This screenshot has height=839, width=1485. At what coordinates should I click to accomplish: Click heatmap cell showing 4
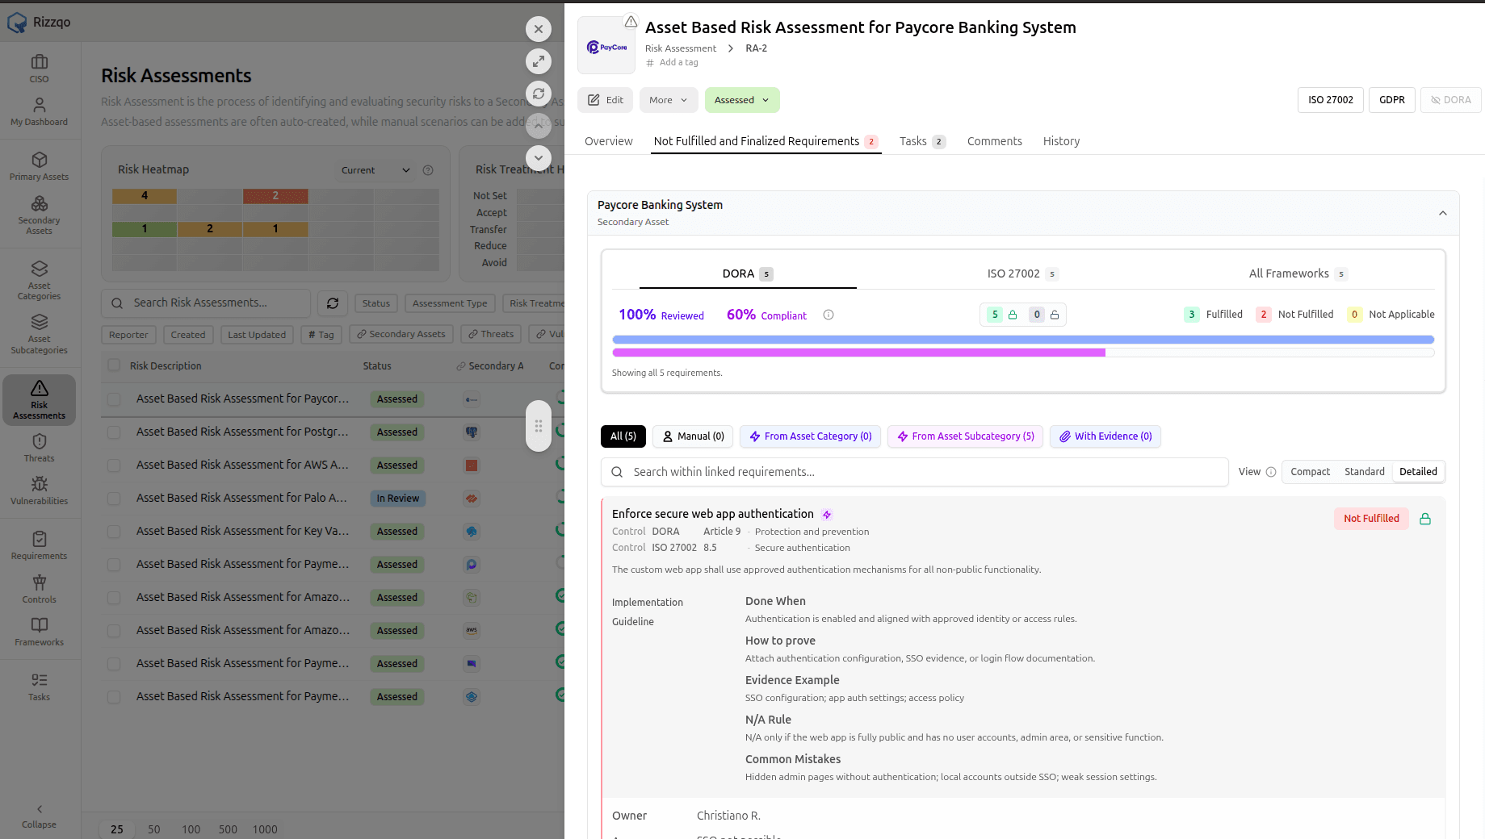(x=145, y=196)
